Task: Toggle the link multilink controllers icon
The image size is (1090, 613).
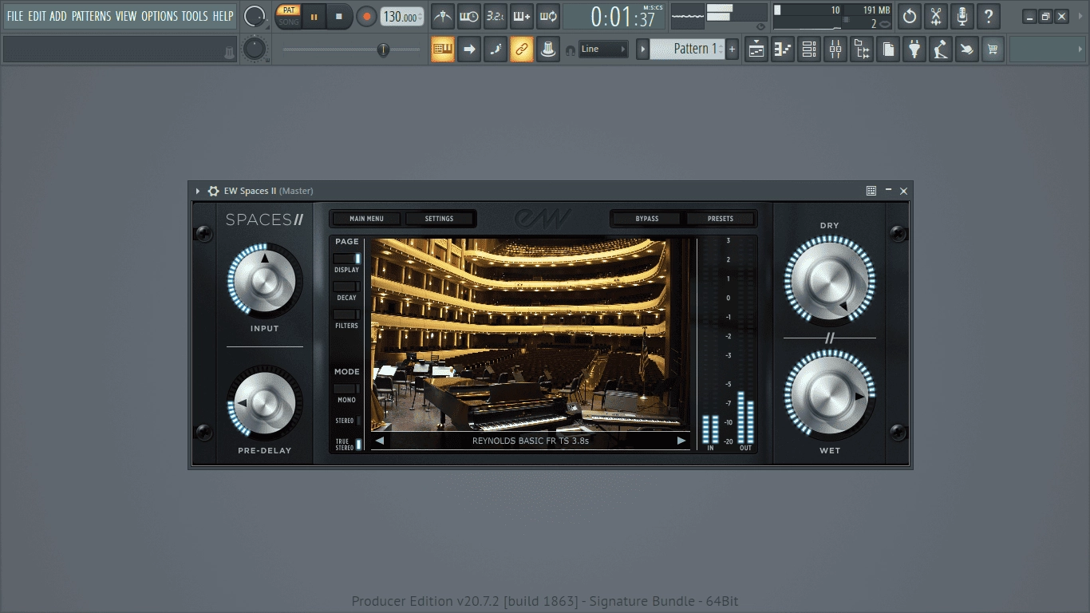Action: (x=522, y=49)
